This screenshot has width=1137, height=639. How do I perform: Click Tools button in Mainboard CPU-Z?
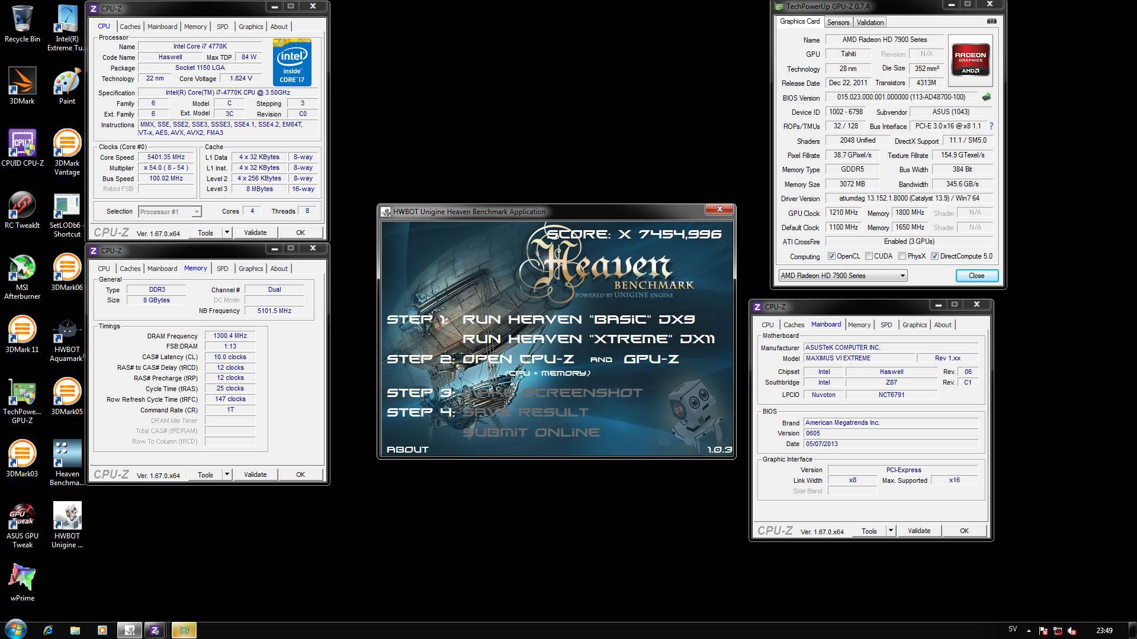[x=869, y=531]
